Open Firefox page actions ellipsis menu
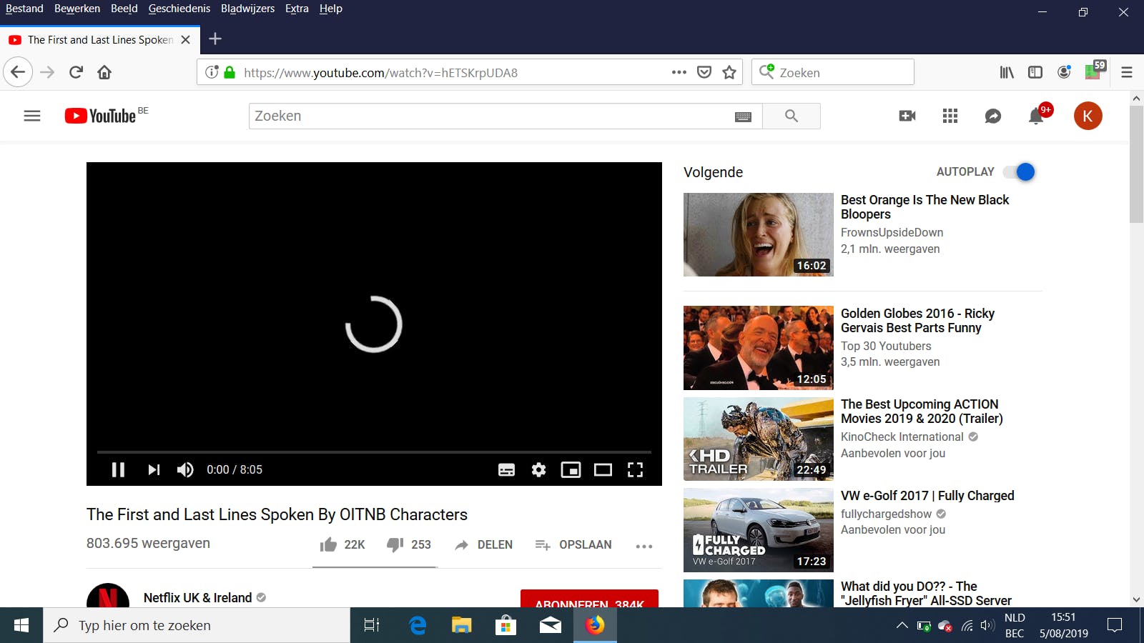 tap(679, 72)
